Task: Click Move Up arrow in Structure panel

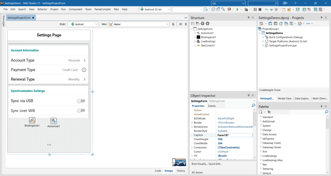Action: coord(202,23)
